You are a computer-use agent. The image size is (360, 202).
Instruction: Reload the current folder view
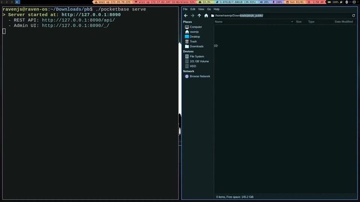(354, 16)
